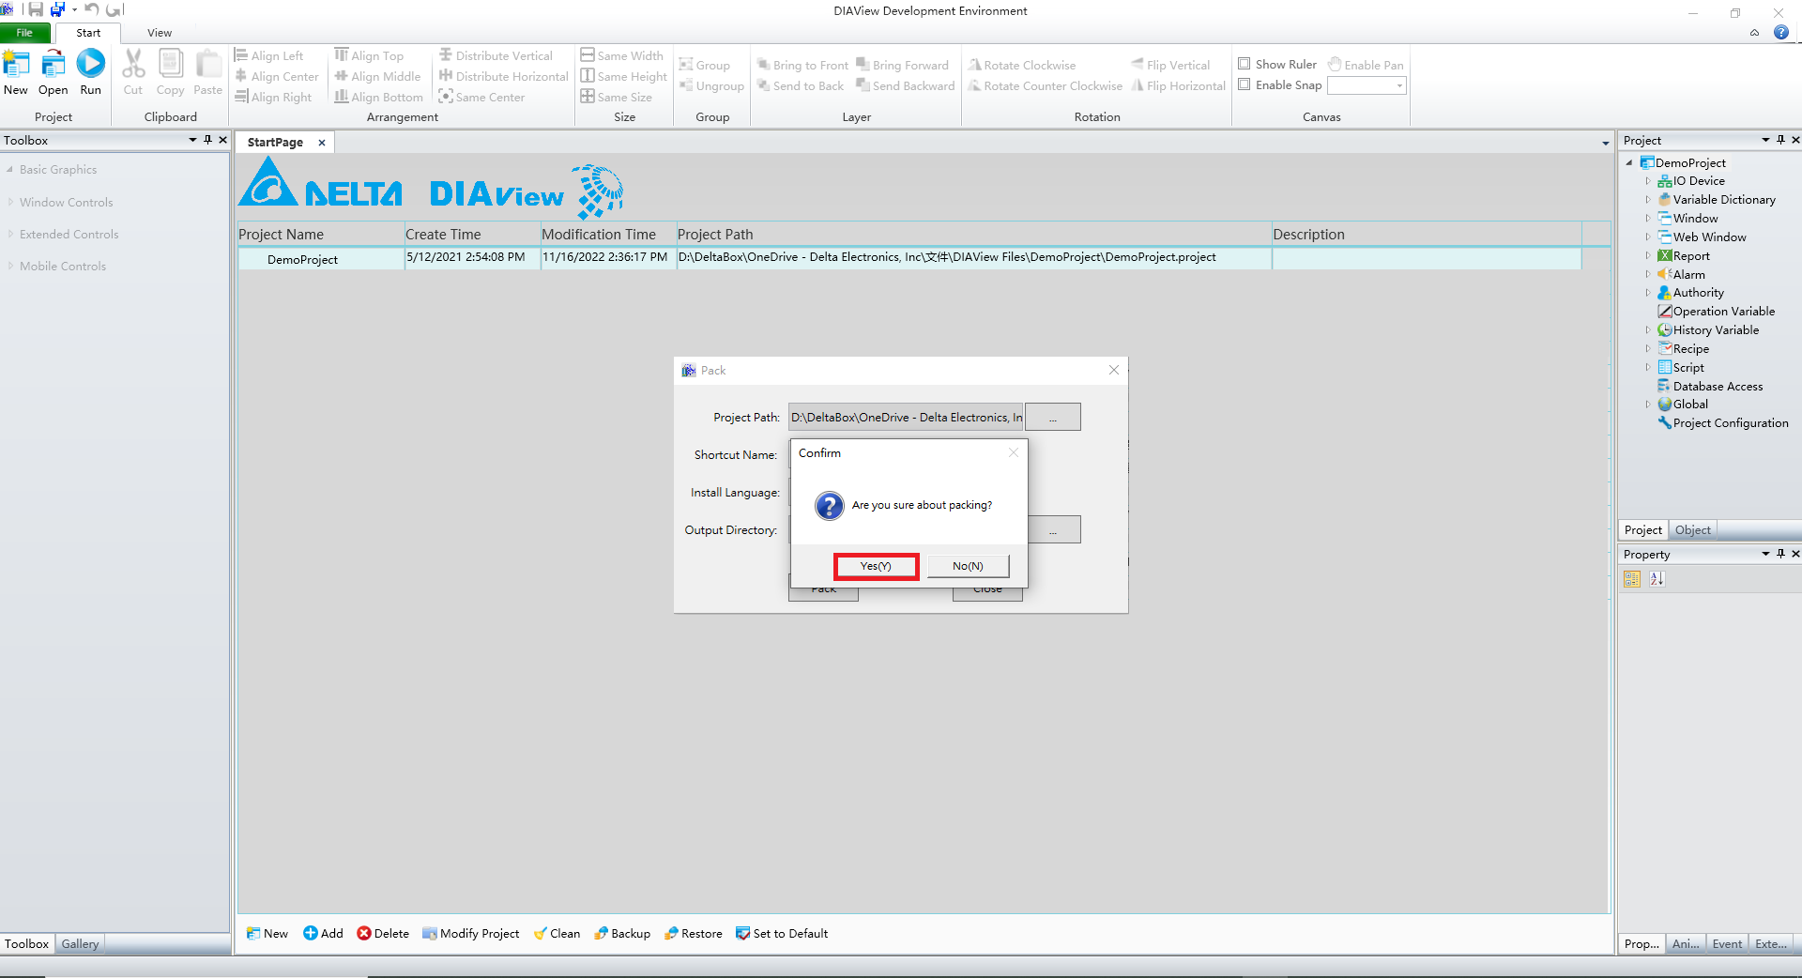Click alphabetical sort icon in Property panel
The height and width of the screenshot is (978, 1802).
click(x=1657, y=579)
